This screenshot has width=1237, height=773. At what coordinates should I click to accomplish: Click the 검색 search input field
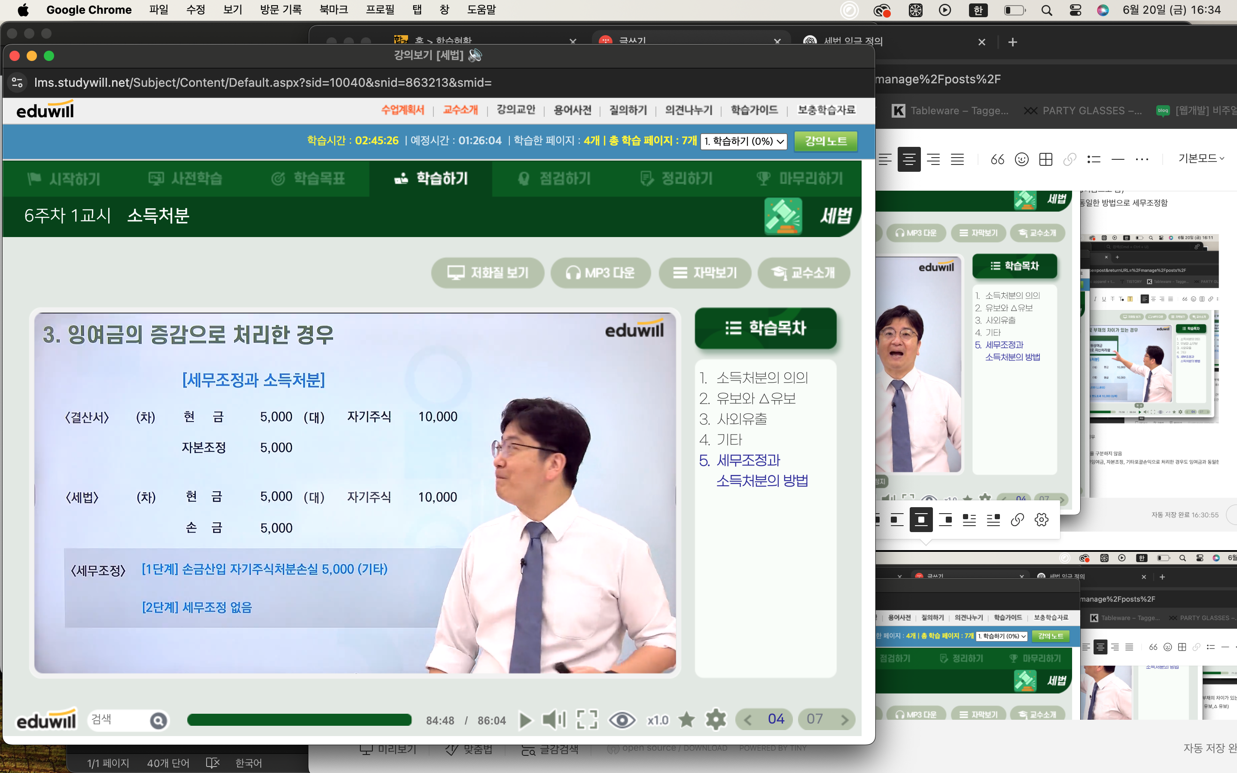click(x=118, y=720)
